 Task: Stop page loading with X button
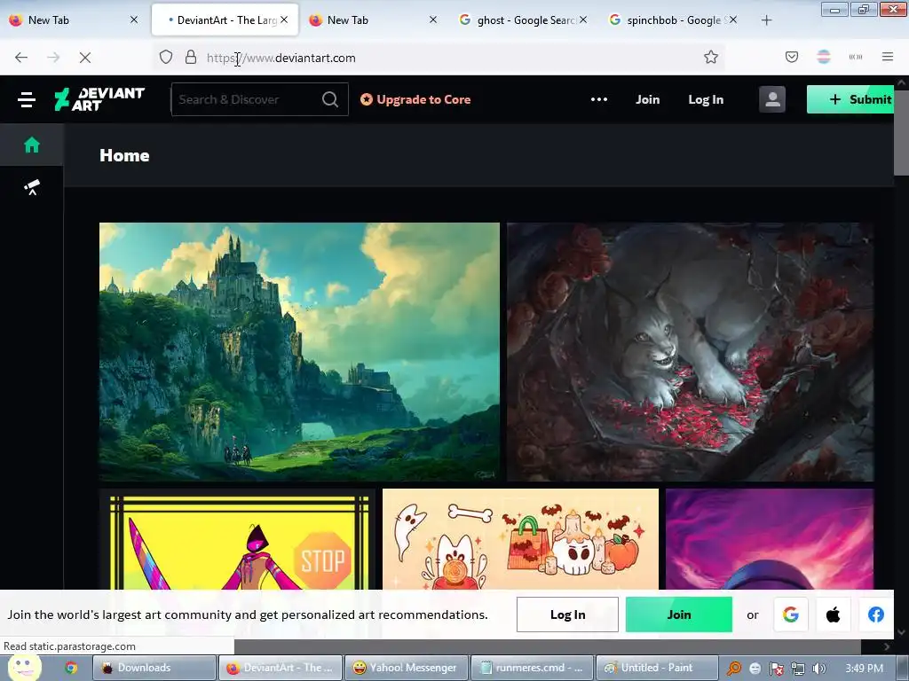tap(84, 58)
